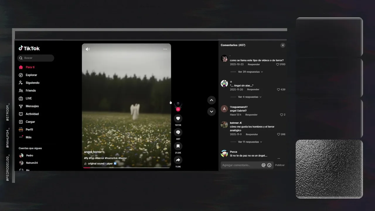Like the angel Gabriel comment

coord(281,115)
